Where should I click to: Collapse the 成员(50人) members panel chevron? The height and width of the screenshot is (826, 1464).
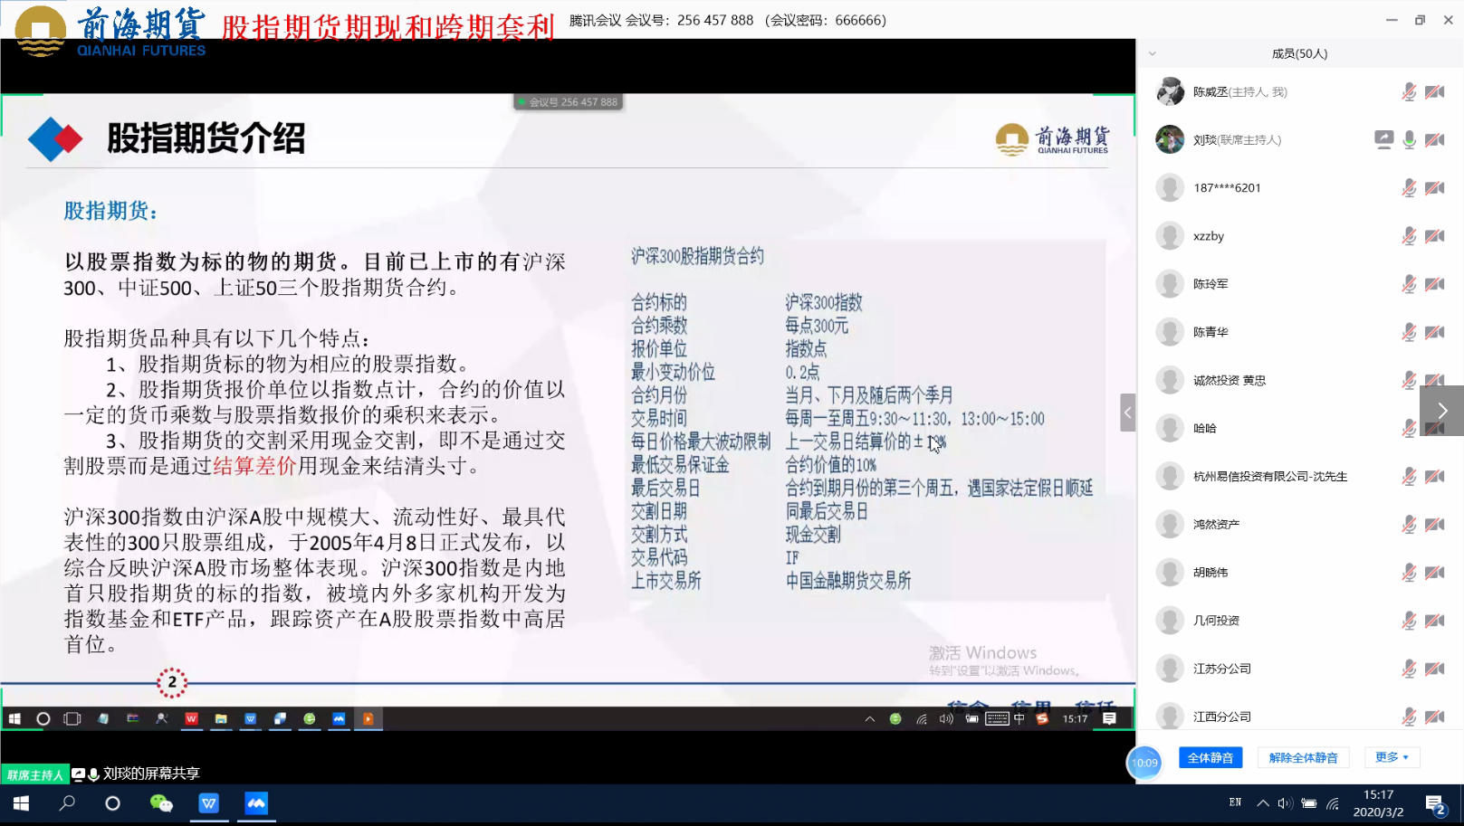tap(1153, 53)
